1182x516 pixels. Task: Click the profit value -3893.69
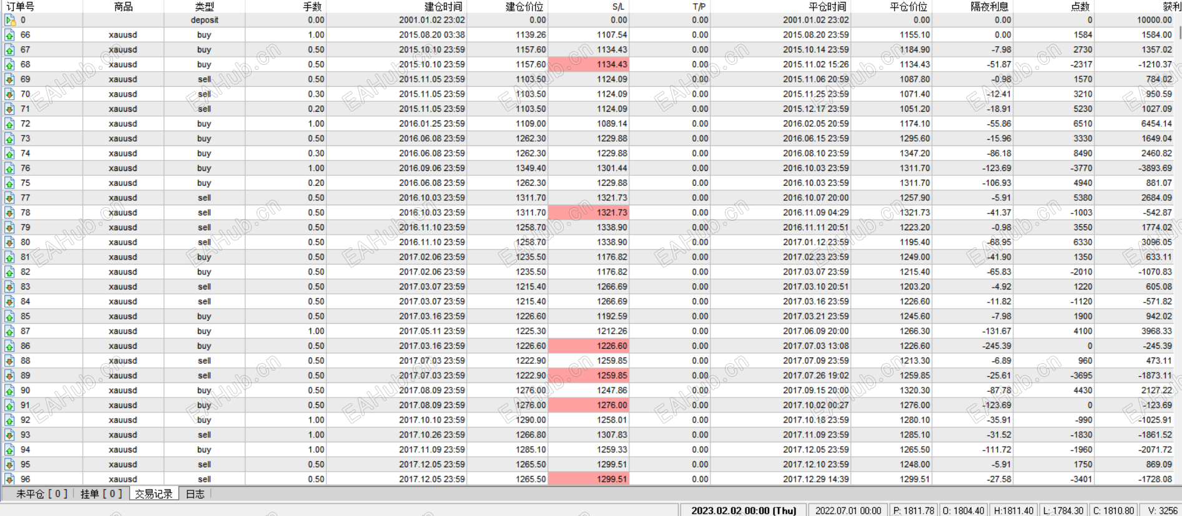(x=1155, y=168)
